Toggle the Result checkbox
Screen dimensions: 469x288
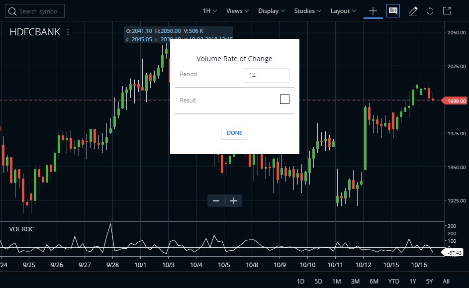coord(284,99)
